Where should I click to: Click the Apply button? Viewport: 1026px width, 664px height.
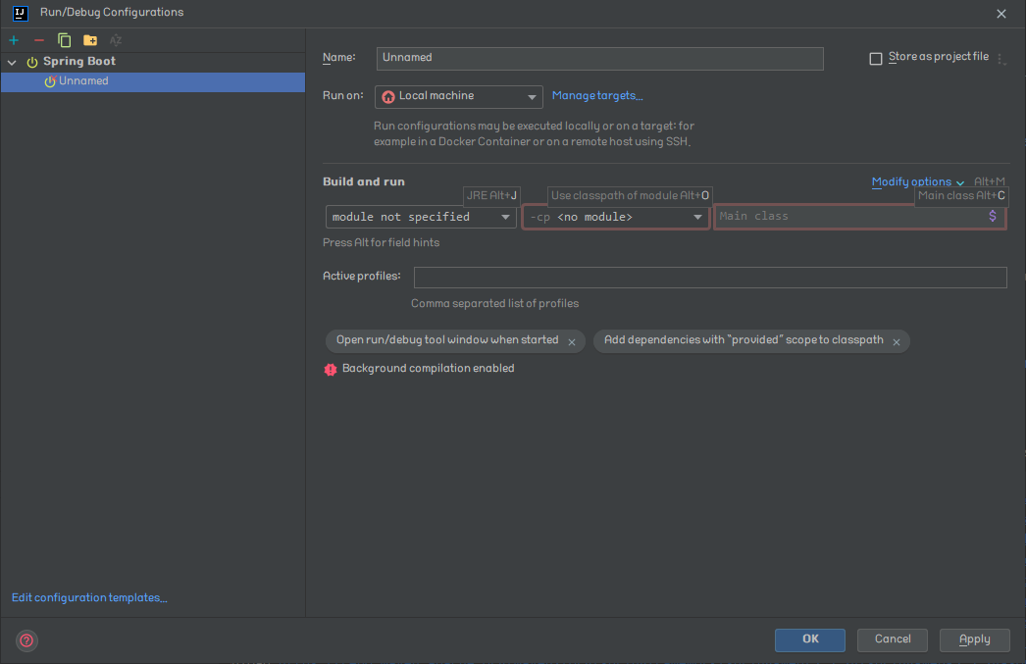pyautogui.click(x=974, y=639)
